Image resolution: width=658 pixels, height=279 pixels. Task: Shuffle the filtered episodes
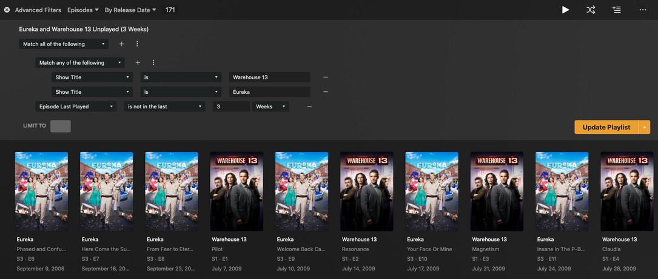tap(591, 10)
